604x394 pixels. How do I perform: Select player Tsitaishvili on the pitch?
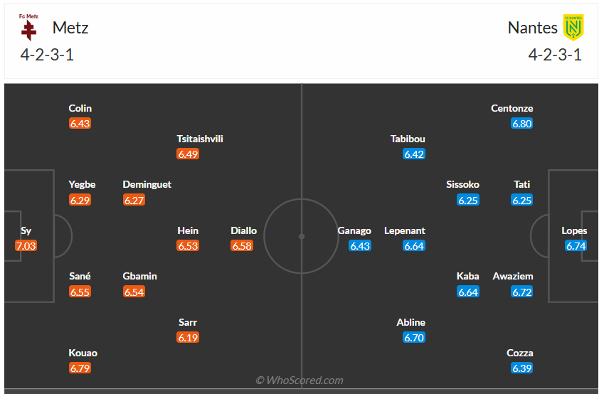pyautogui.click(x=200, y=139)
